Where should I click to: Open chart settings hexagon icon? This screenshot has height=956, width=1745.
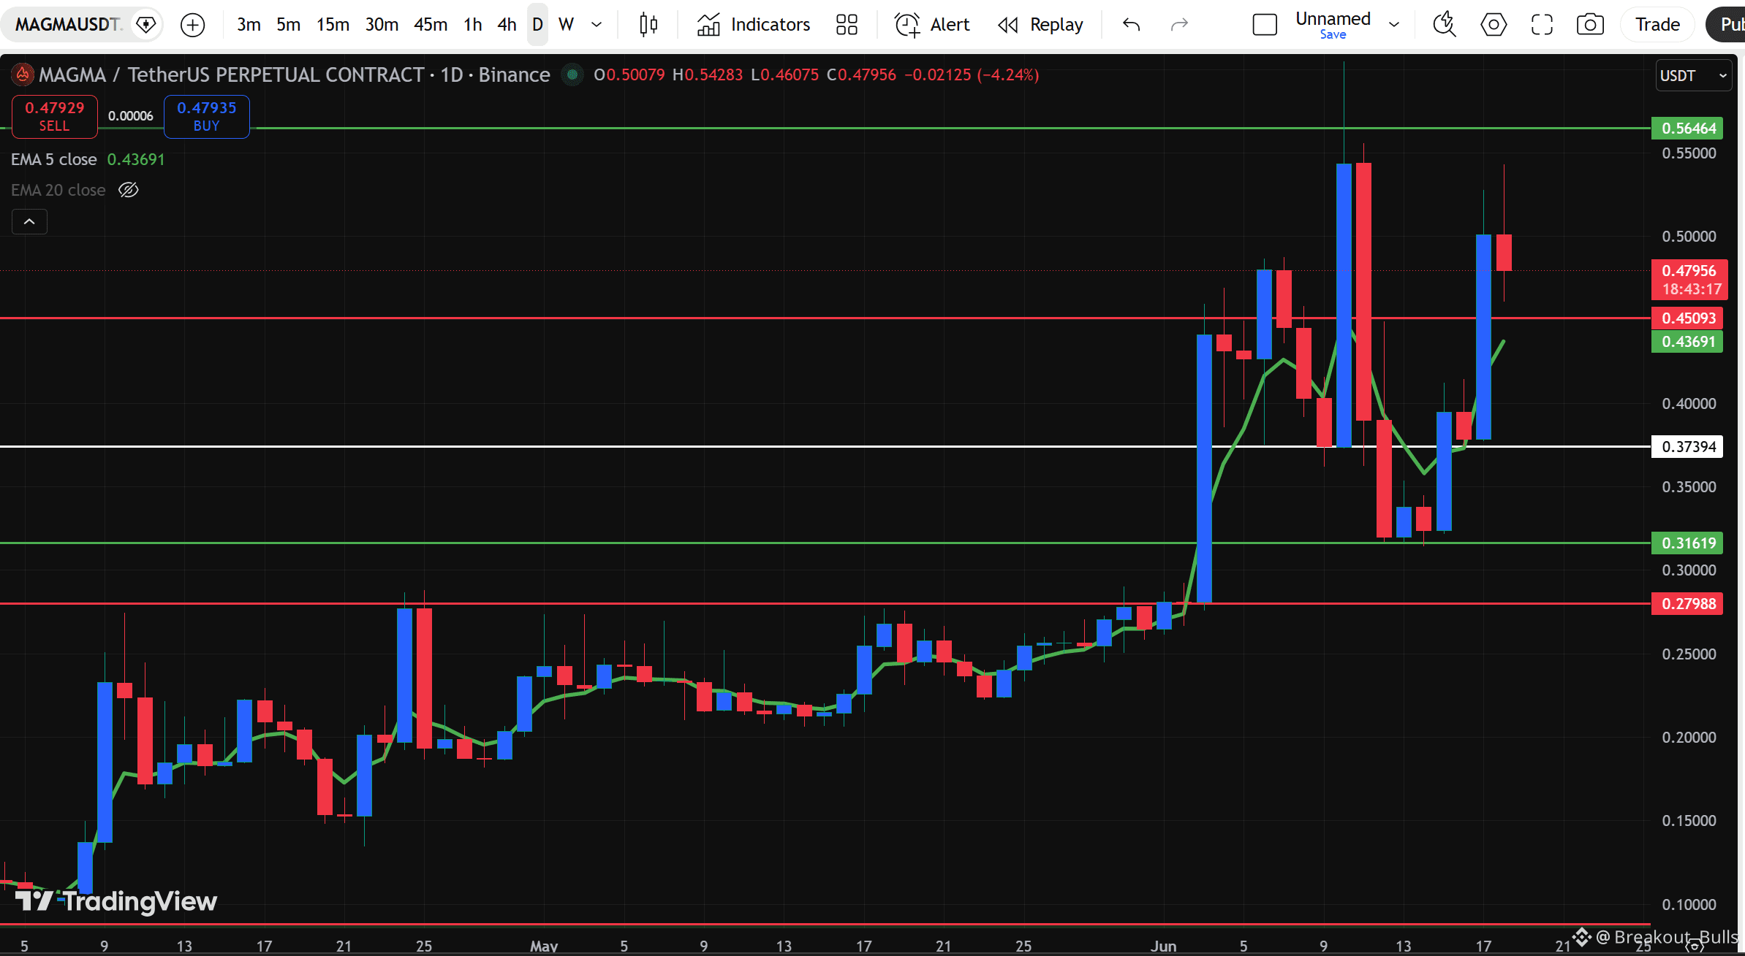1494,25
